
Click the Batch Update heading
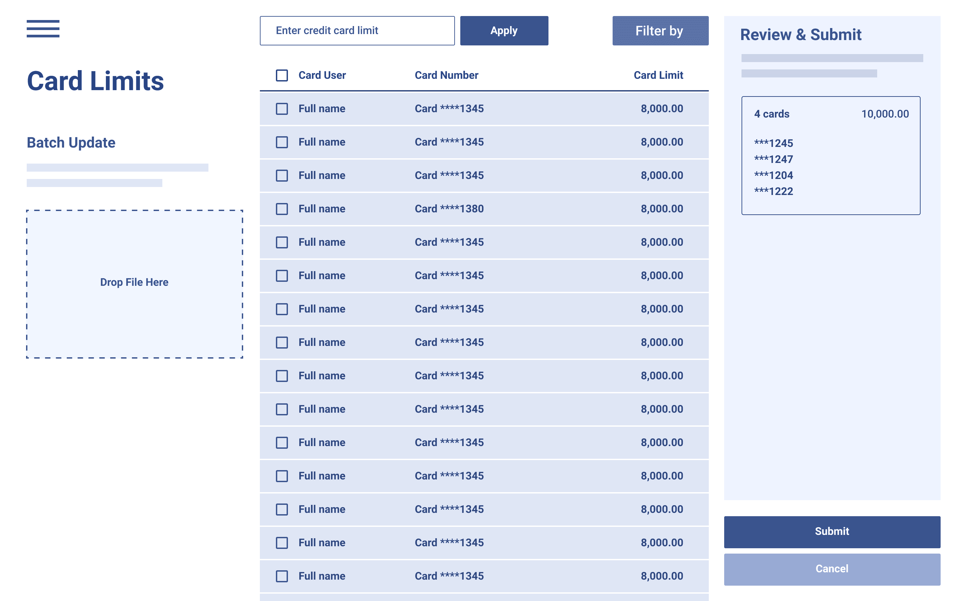click(70, 142)
